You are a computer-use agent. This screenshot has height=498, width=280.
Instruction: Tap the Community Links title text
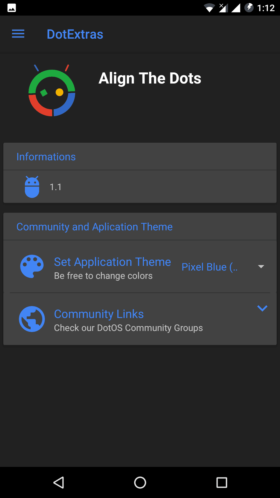pos(99,314)
